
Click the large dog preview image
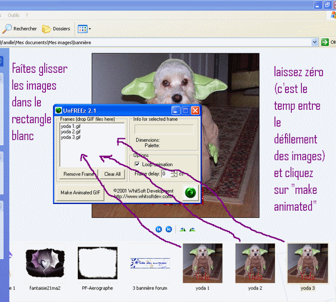pyautogui.click(x=175, y=136)
